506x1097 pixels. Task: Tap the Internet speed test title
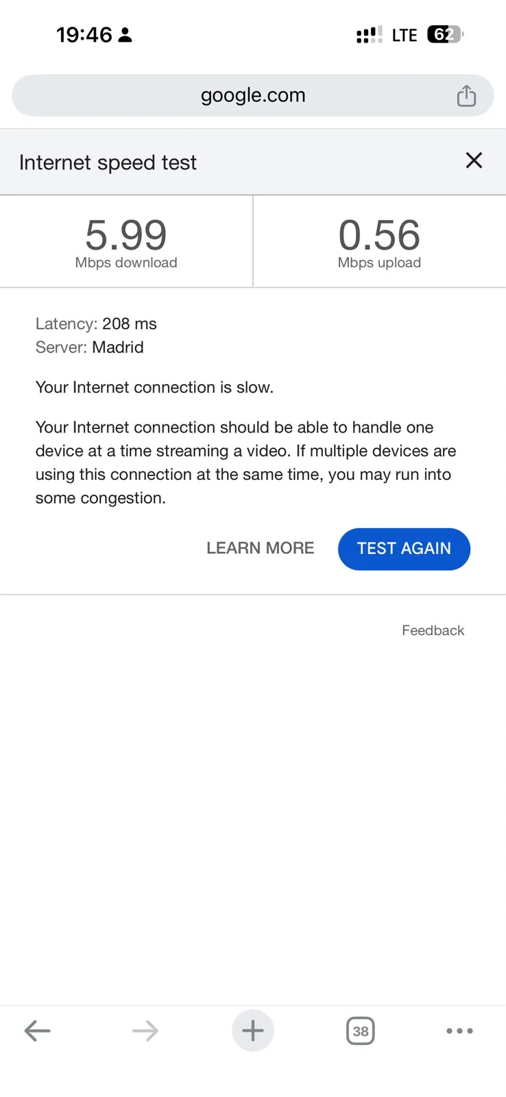(108, 162)
